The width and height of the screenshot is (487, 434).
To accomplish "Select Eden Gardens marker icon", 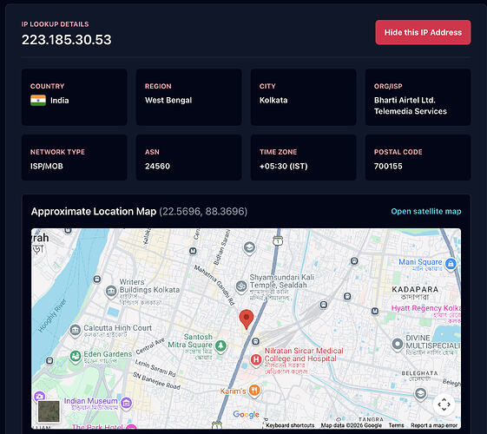I will [x=76, y=356].
